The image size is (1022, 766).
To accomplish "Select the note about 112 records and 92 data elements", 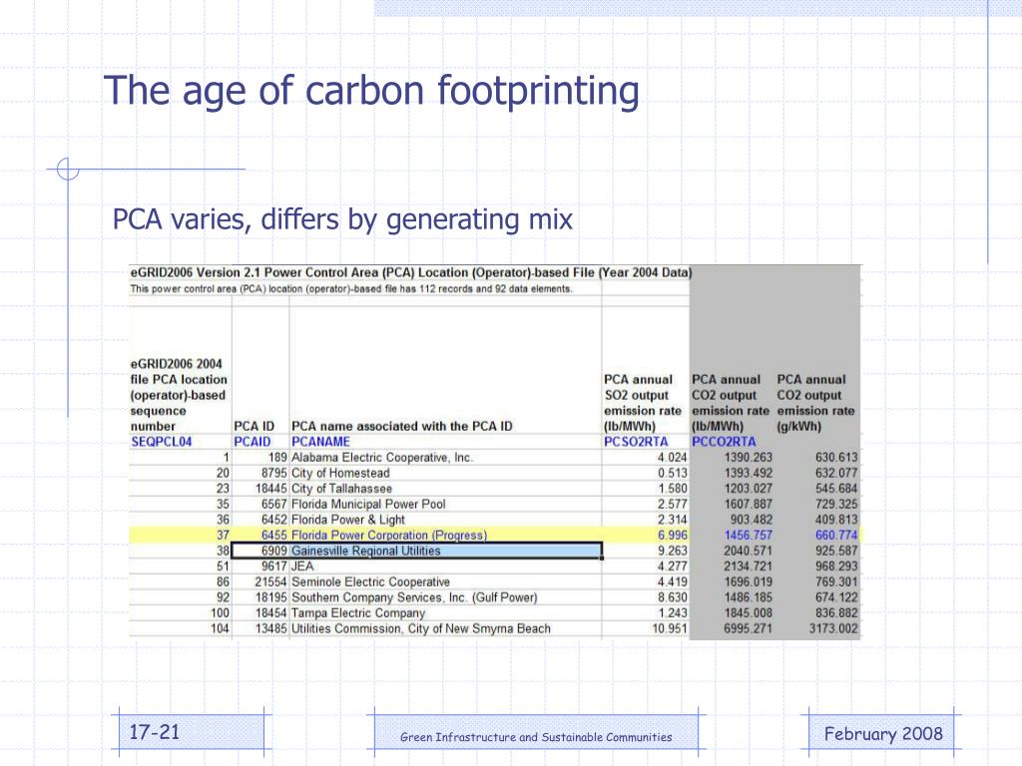I will [x=350, y=289].
